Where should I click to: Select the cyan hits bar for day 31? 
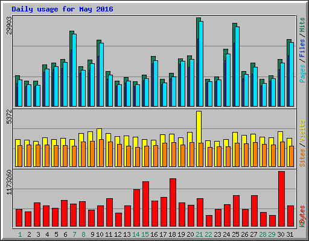[x=291, y=74]
